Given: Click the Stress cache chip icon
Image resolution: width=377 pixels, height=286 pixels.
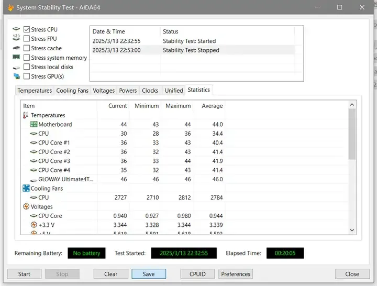Looking at the screenshot, I should [x=16, y=48].
